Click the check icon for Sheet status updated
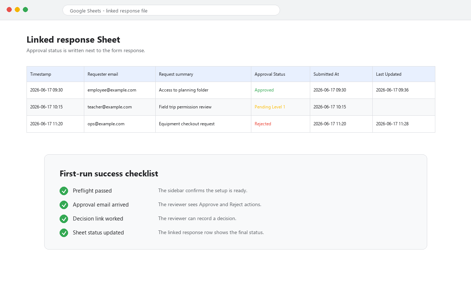471x294 pixels. point(64,233)
